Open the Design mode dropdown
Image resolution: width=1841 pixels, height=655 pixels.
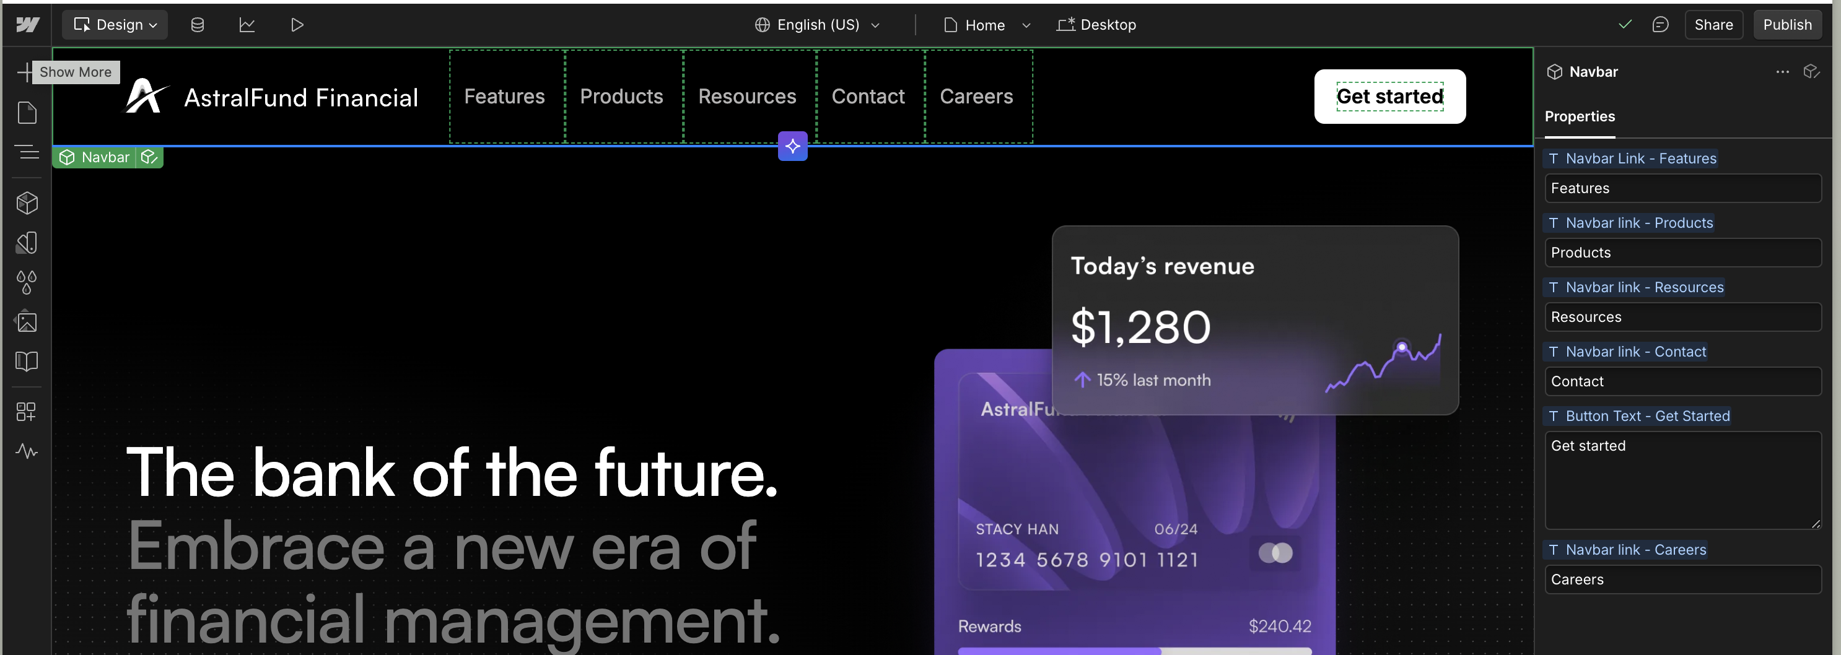pyautogui.click(x=115, y=24)
